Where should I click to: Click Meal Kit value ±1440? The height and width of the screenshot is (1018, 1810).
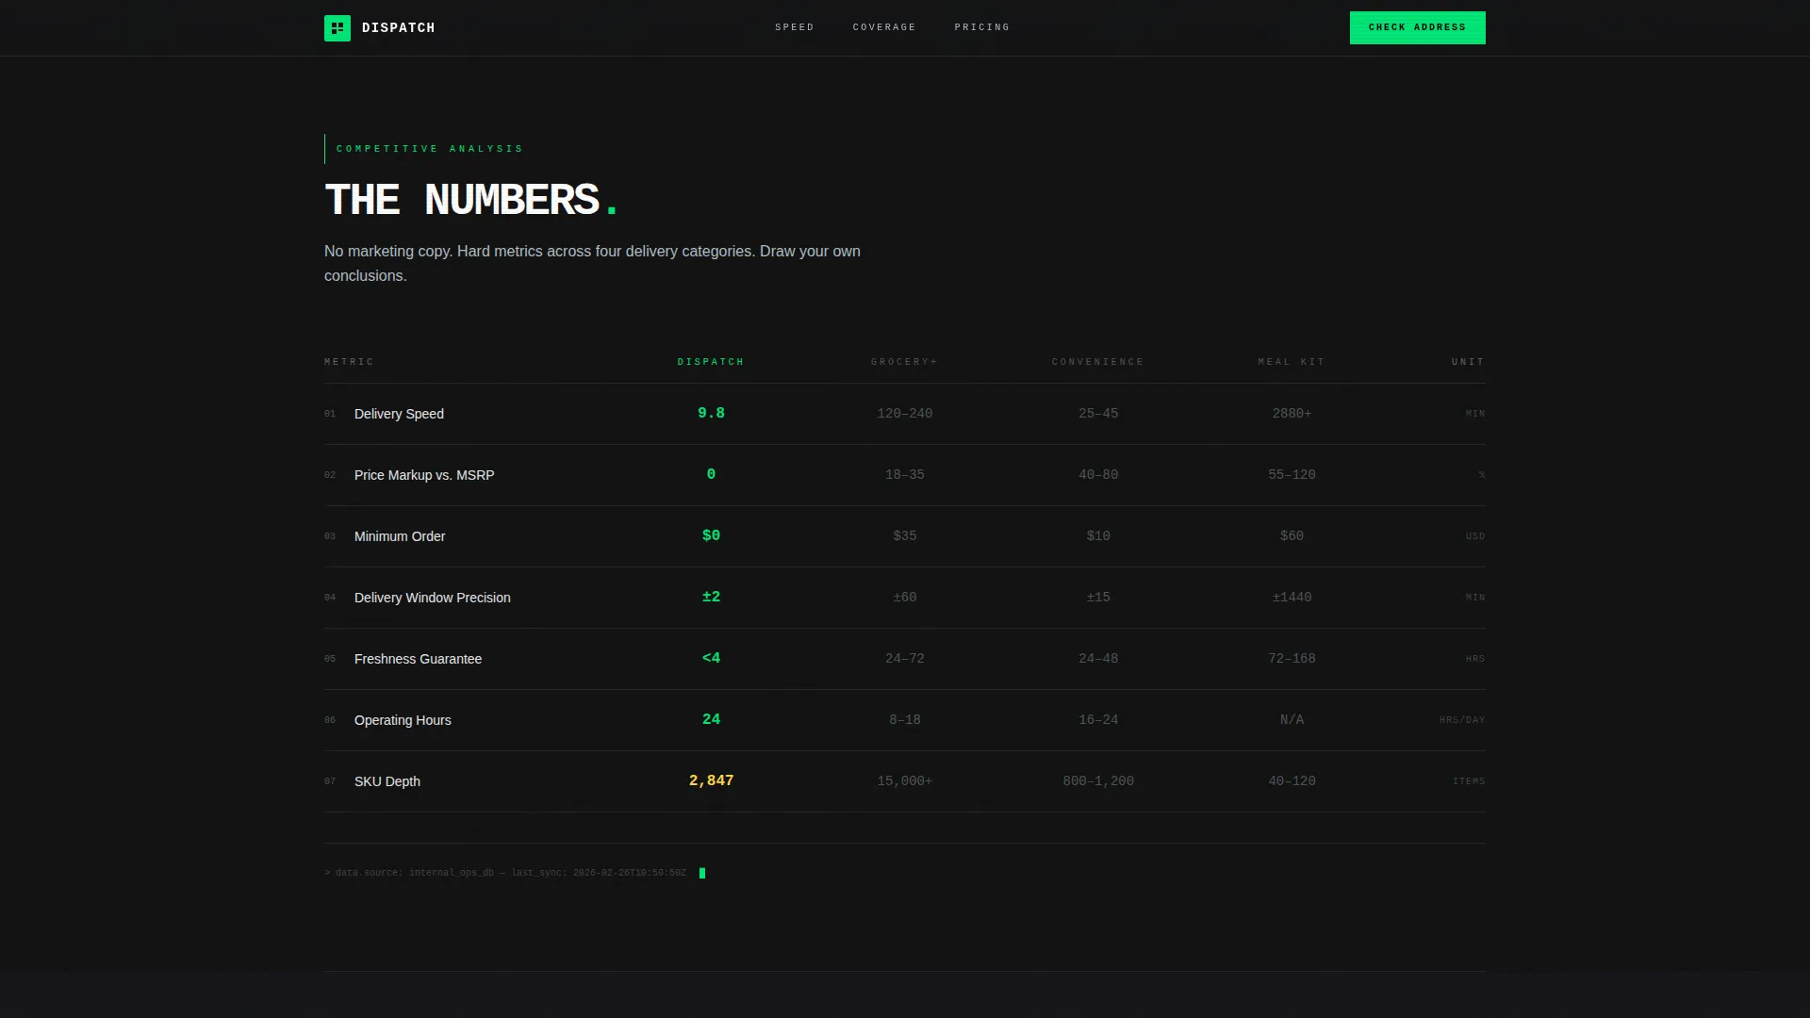[x=1292, y=598]
